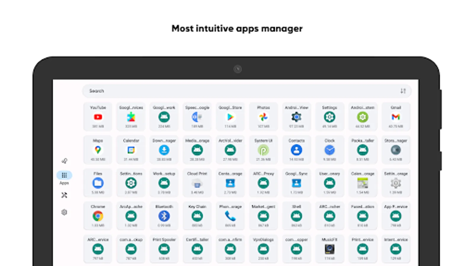Open the tools sidebar tab
The width and height of the screenshot is (474, 266).
[64, 195]
